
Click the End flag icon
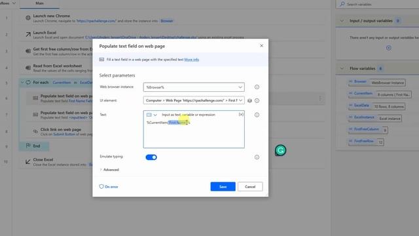(28, 146)
